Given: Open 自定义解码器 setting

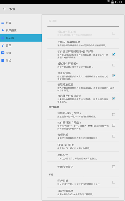Looking at the screenshot, I should click(x=83, y=192).
